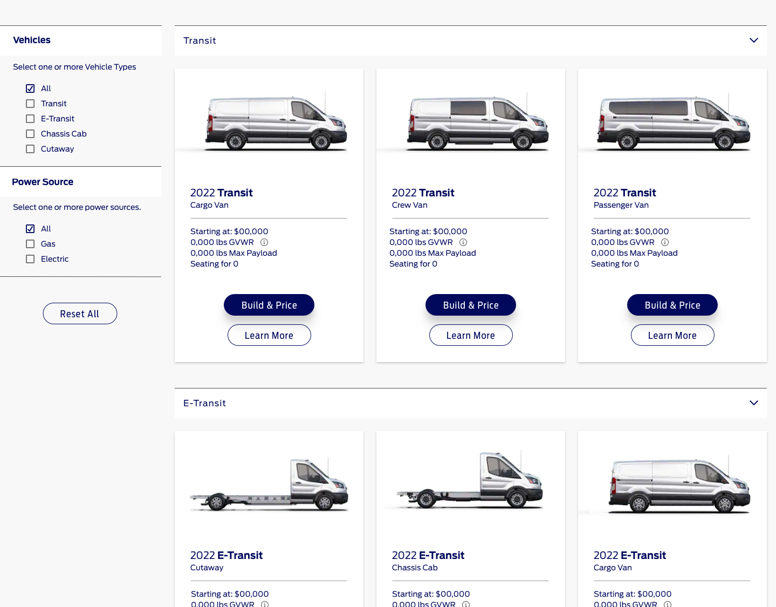Open GVWR info icon on E-Transit Cutaway card
The height and width of the screenshot is (607, 776).
pos(265,604)
